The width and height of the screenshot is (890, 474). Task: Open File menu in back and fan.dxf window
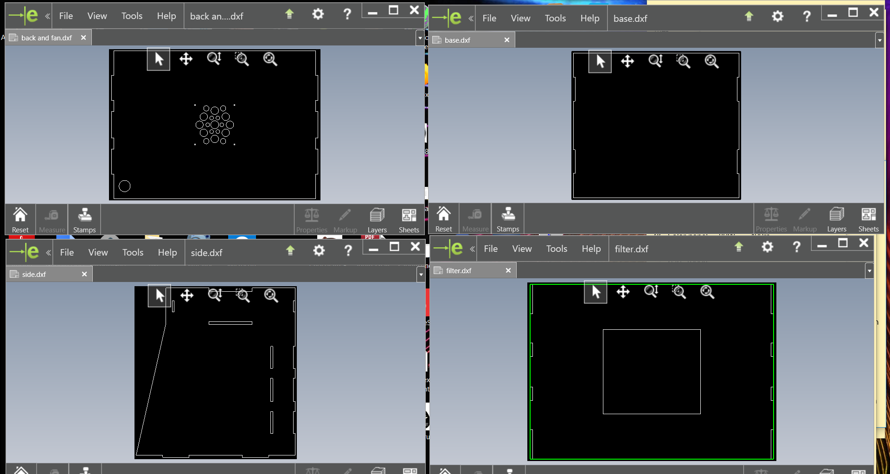[66, 16]
